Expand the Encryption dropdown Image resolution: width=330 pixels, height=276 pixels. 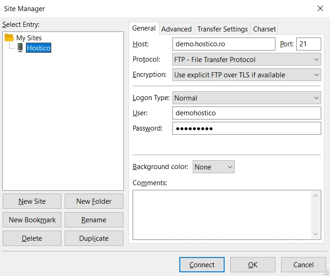coord(246,75)
